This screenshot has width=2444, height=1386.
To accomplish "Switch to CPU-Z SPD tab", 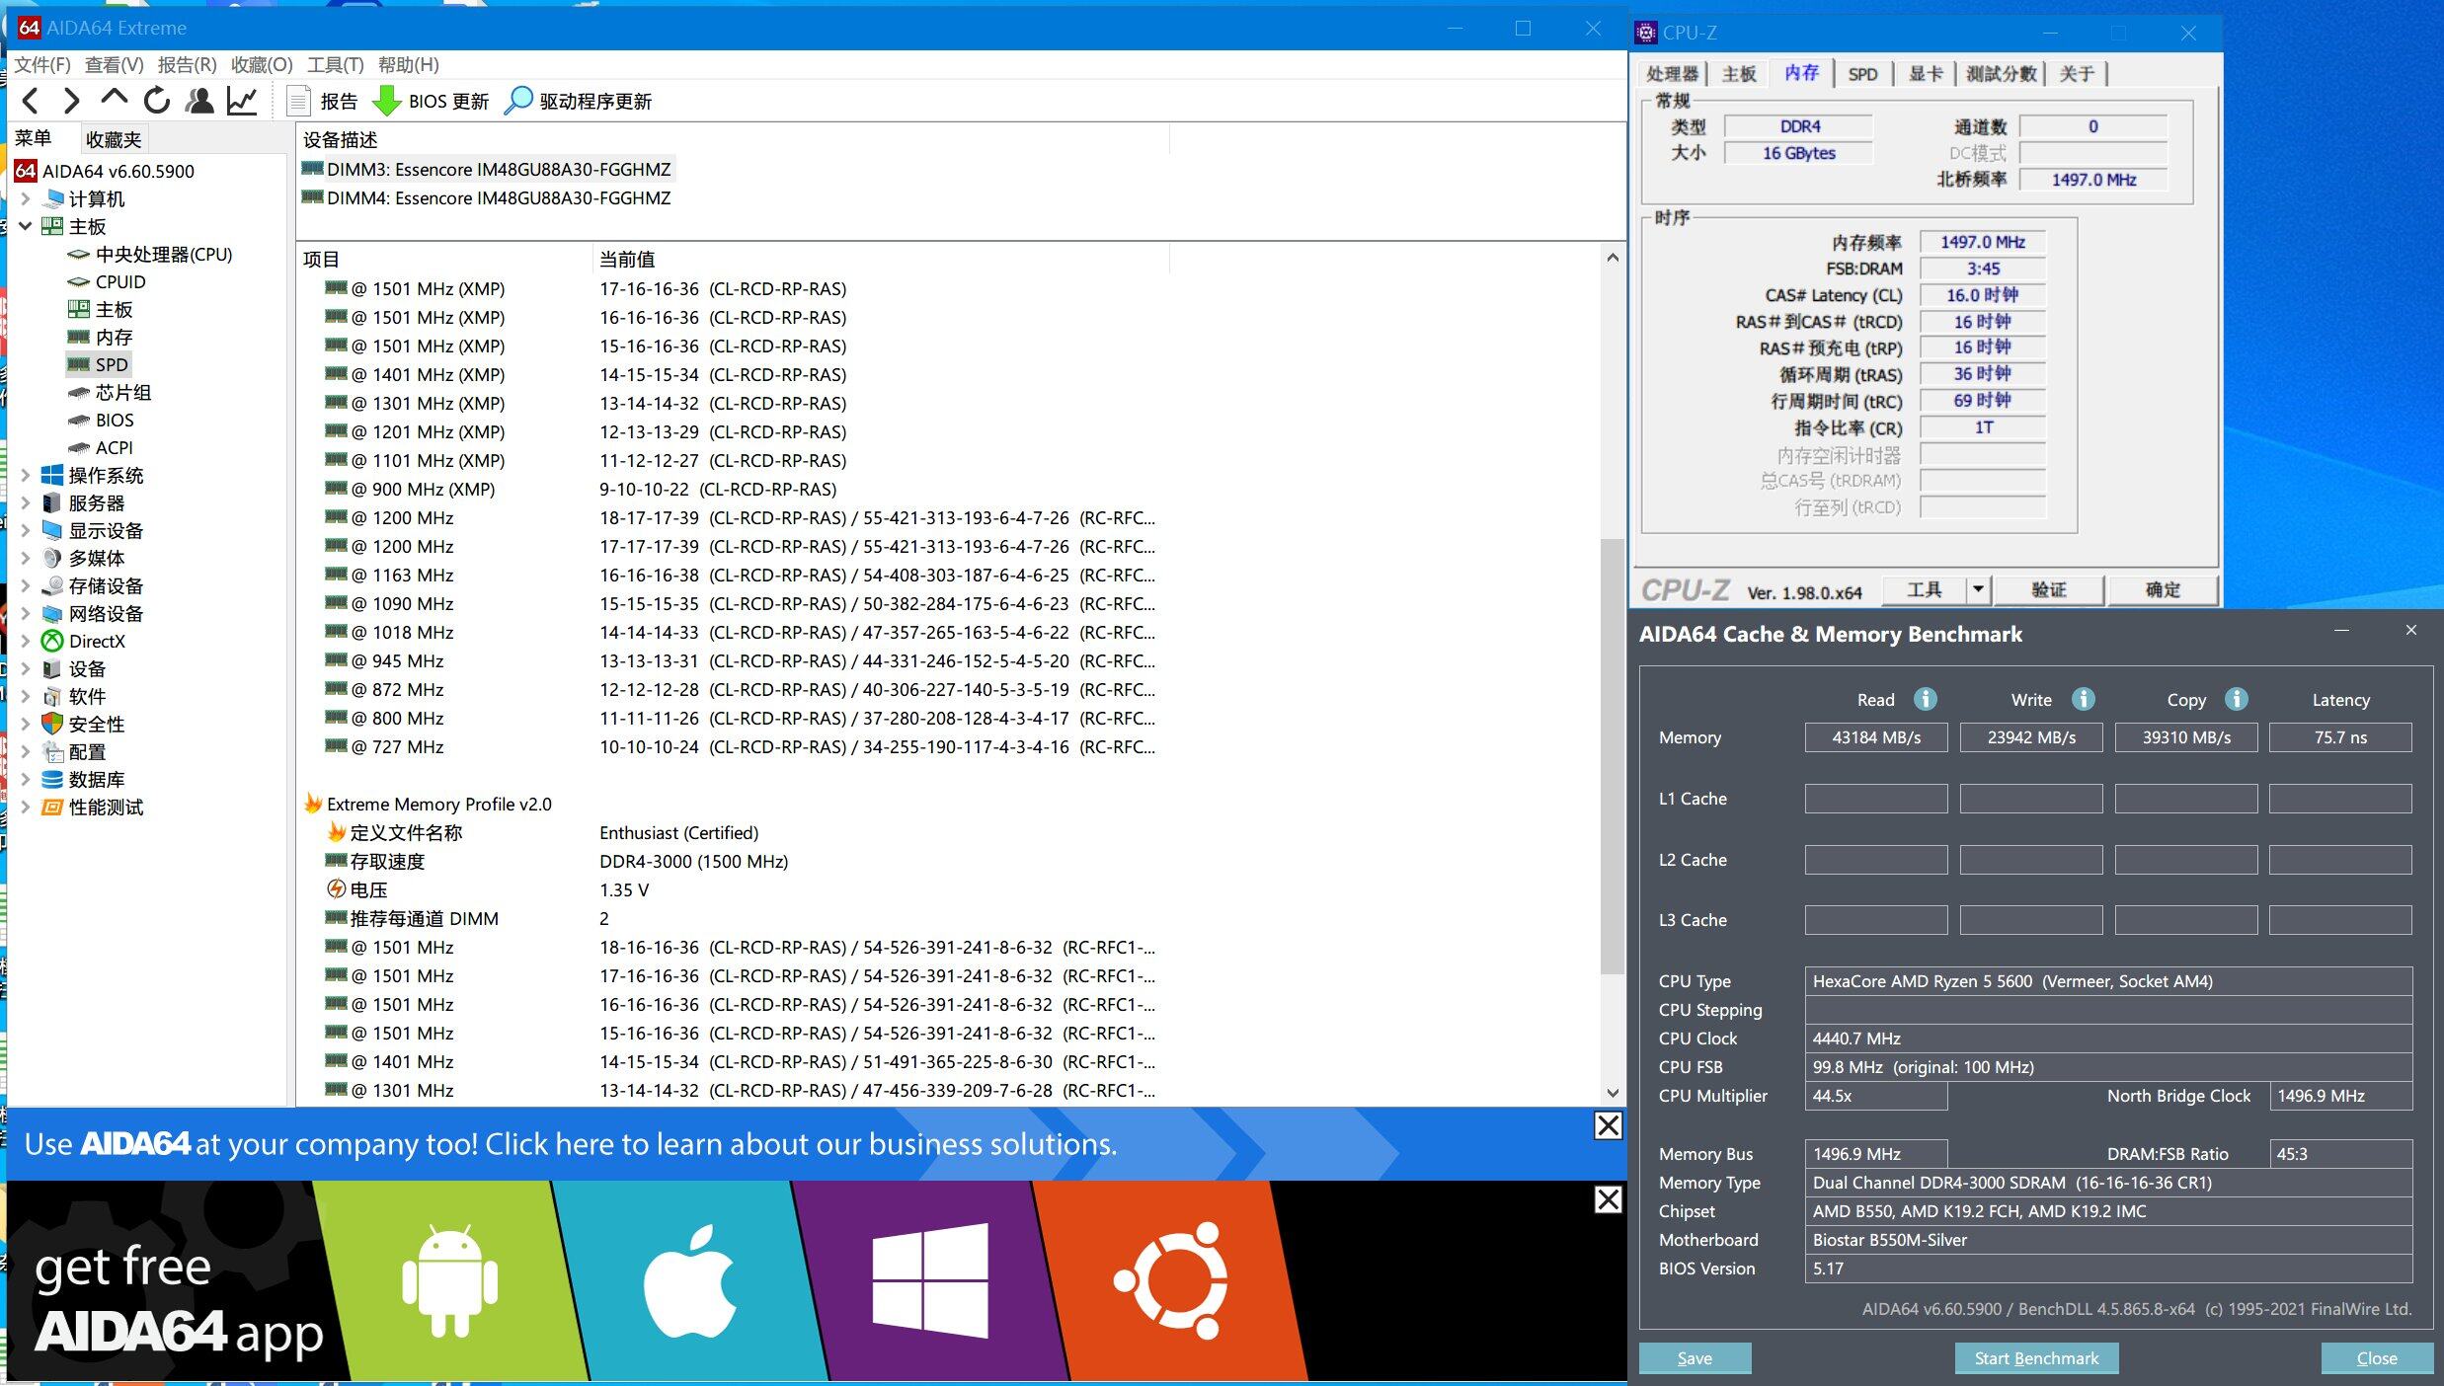I will click(x=1862, y=73).
